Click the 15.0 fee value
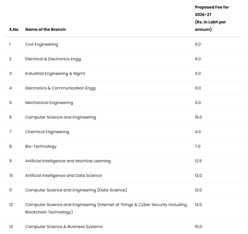Image resolution: width=248 pixels, height=234 pixels. pos(199,117)
